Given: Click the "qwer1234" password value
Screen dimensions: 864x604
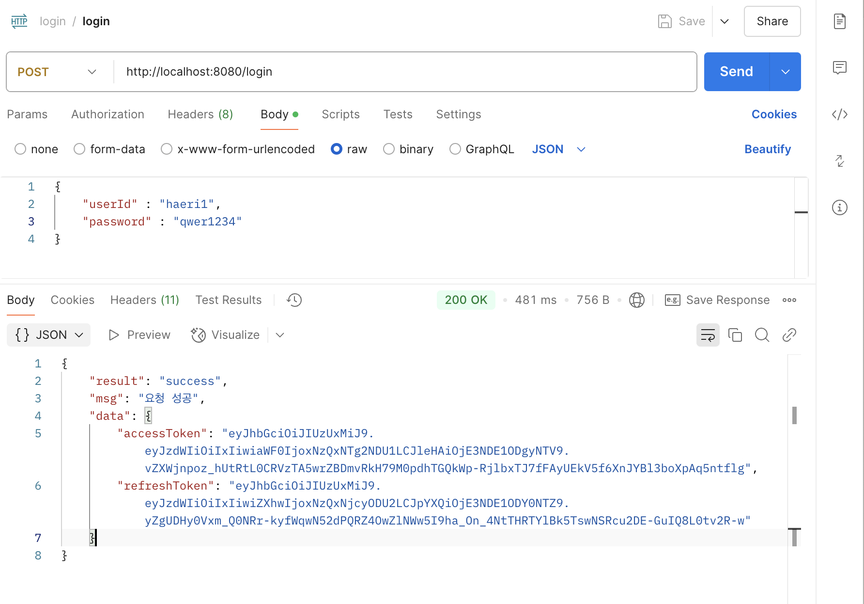Looking at the screenshot, I should [208, 222].
